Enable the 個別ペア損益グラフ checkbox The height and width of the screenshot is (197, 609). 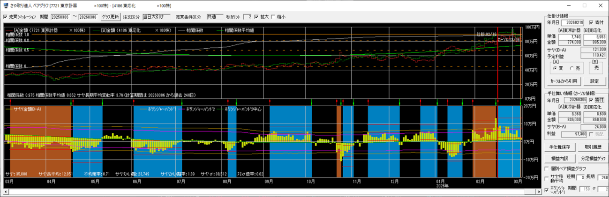click(x=547, y=168)
